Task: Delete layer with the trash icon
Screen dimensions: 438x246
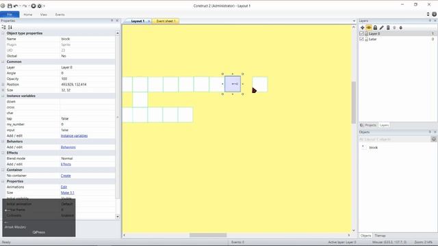Action: pos(388,27)
